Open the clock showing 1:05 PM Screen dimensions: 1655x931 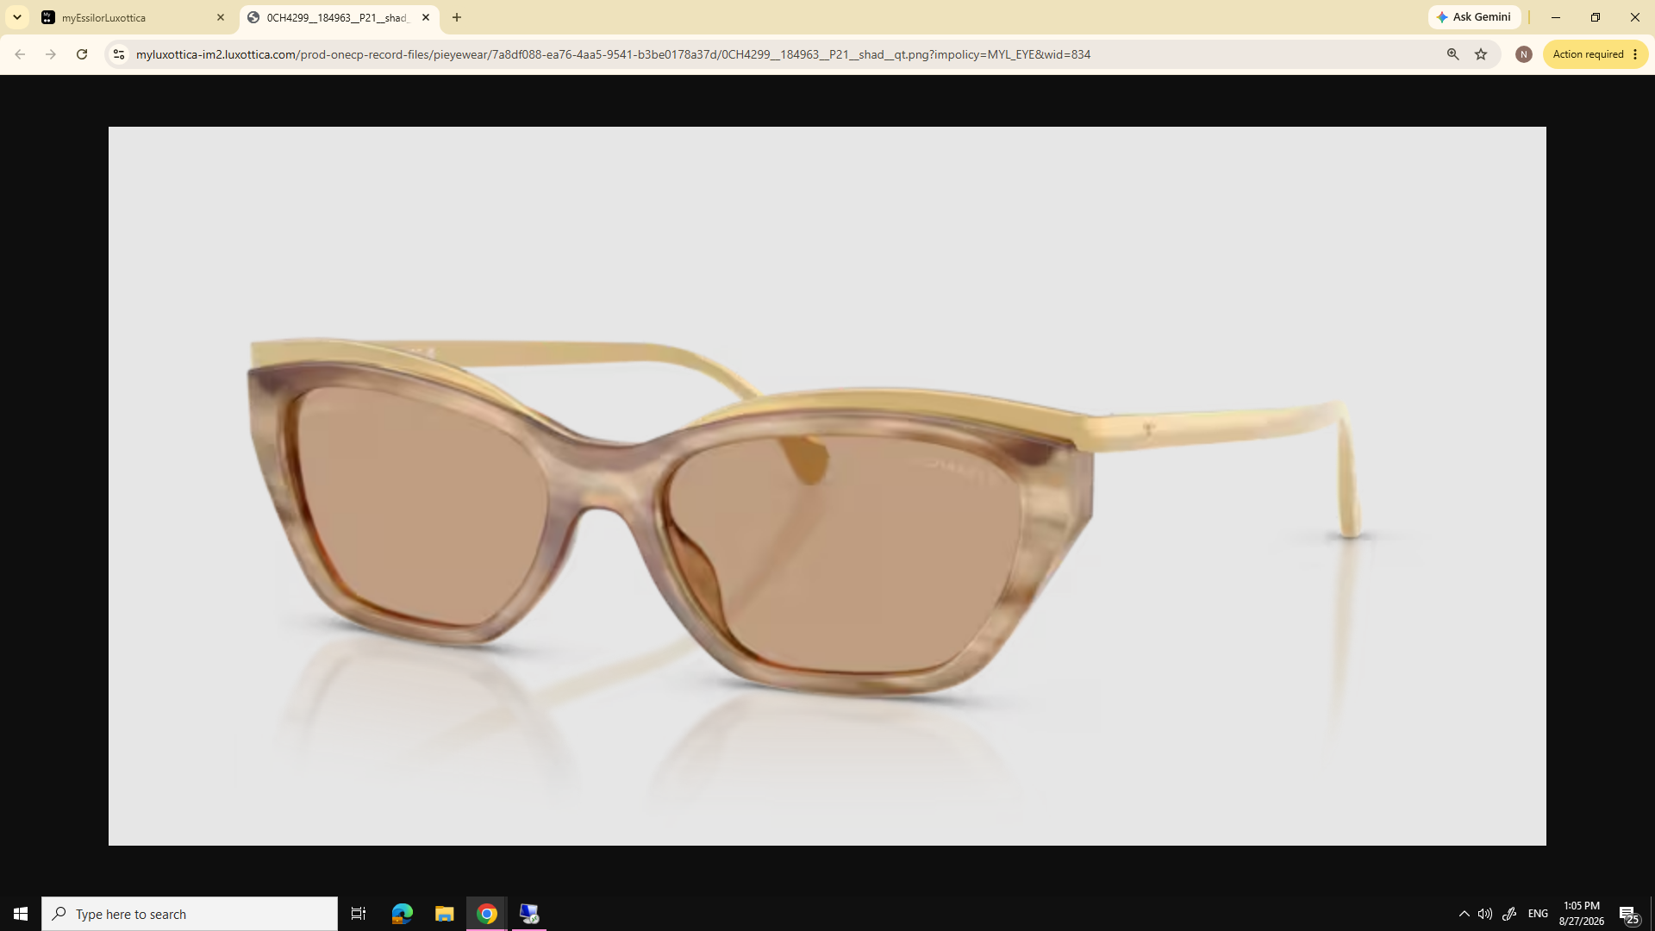1582,914
